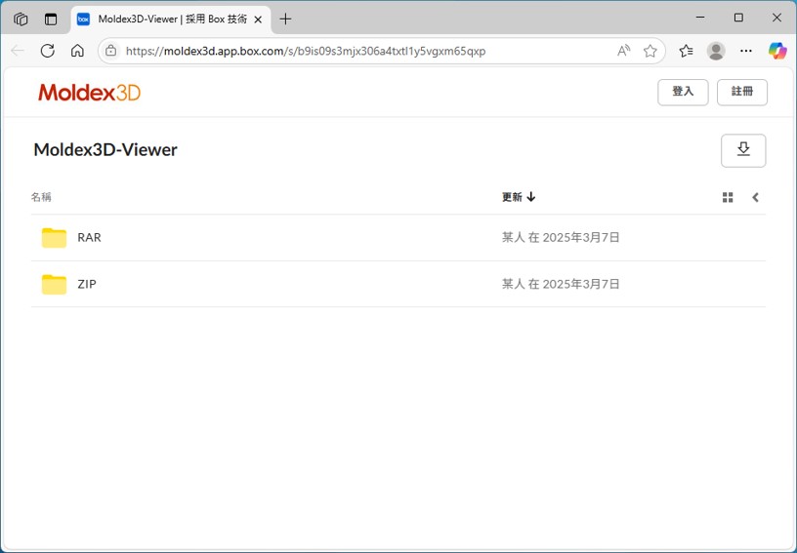Sort by 更新 column header

[519, 197]
